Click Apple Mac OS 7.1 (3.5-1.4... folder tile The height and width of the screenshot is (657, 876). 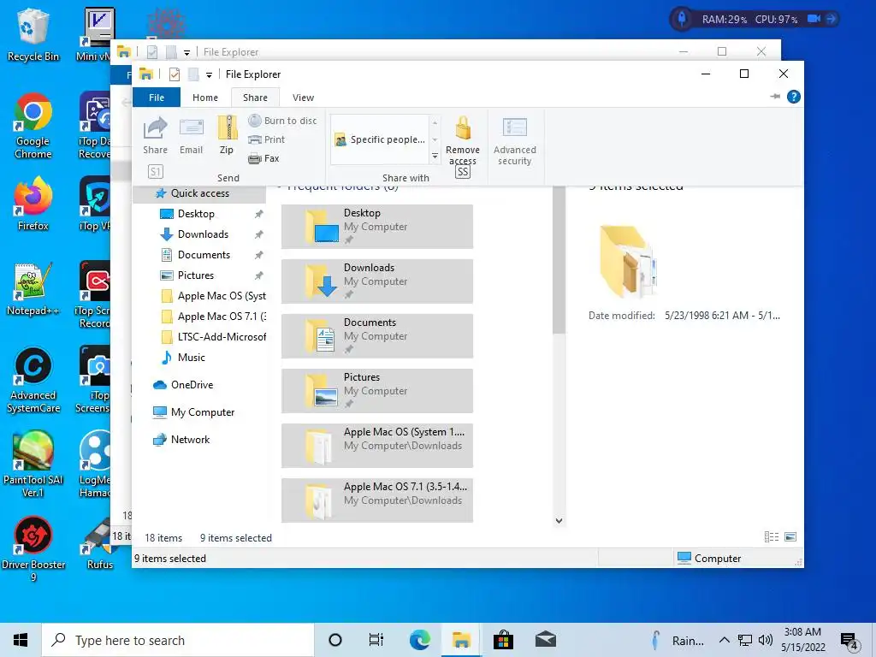coord(377,500)
